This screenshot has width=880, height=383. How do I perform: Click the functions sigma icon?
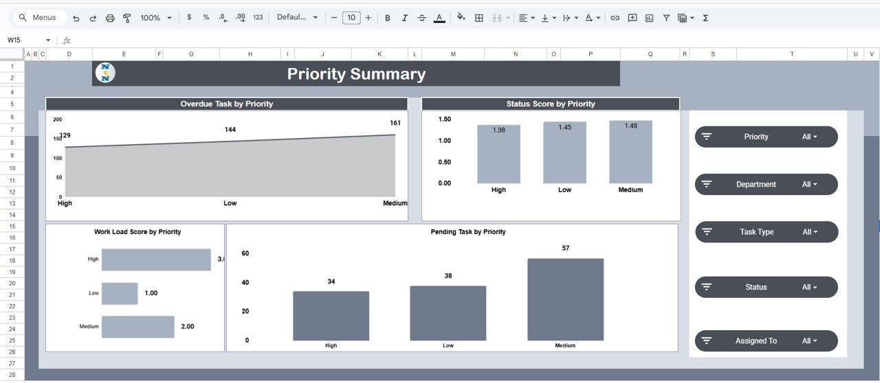click(705, 18)
